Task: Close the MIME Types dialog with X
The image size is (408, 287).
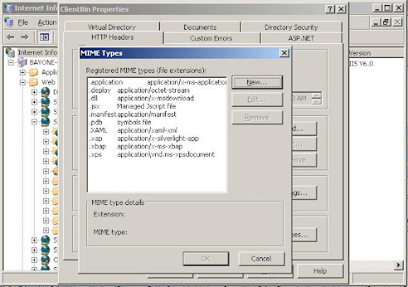Action: click(x=284, y=53)
